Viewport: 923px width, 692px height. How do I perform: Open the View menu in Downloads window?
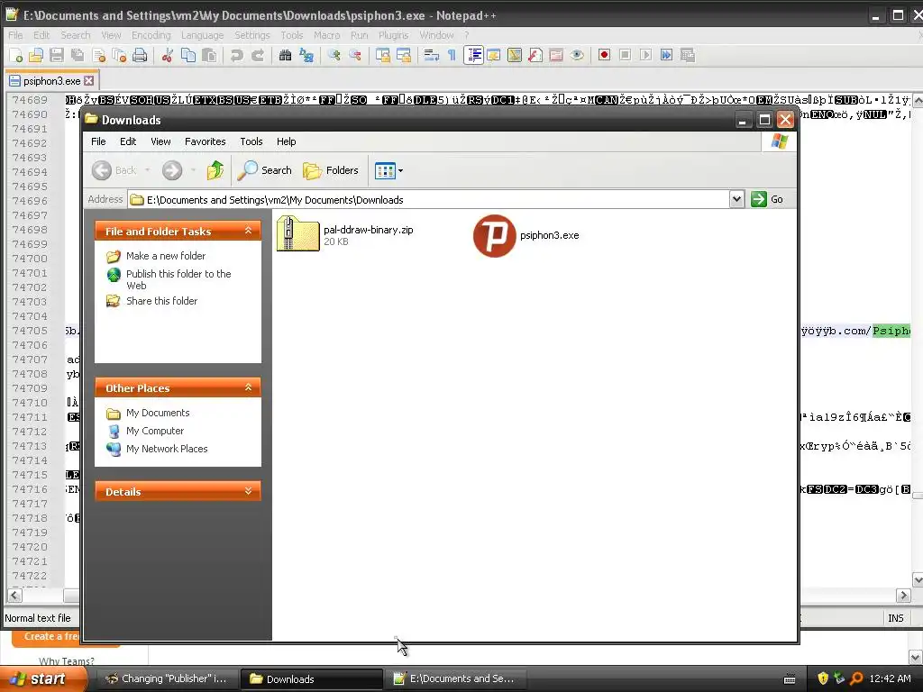[x=160, y=141]
